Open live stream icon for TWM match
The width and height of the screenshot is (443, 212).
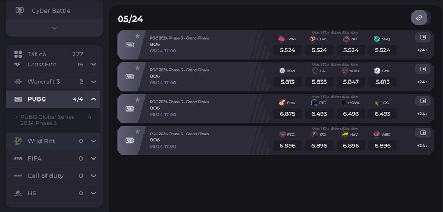pyautogui.click(x=423, y=37)
